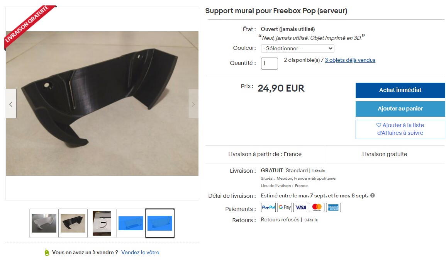Click the PayPal payment icon

click(x=268, y=207)
